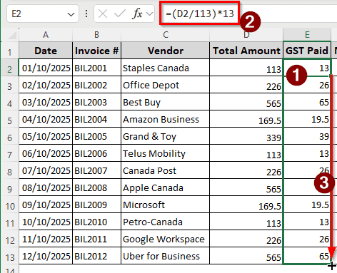
Task: Select column B header
Action: [x=96, y=35]
